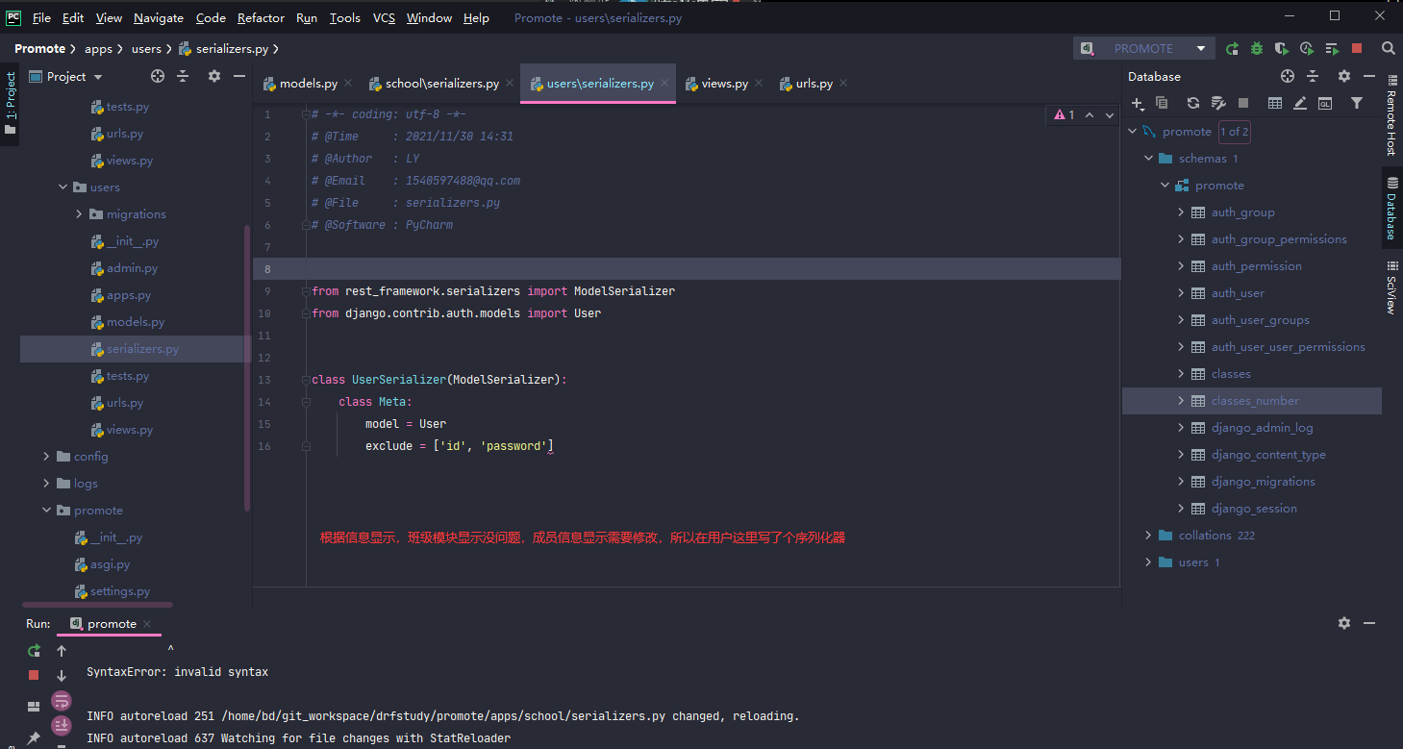Expand the classes_number table node

1181,401
